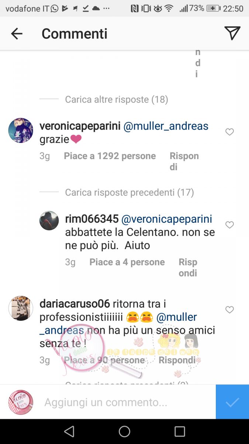Open rim066345's avatar
This screenshot has width=249, height=444.
point(49,221)
